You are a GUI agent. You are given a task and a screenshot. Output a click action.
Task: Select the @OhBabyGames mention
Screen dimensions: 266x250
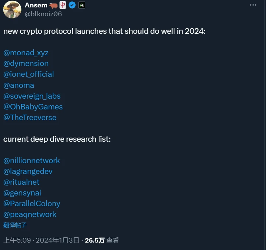pos(33,107)
